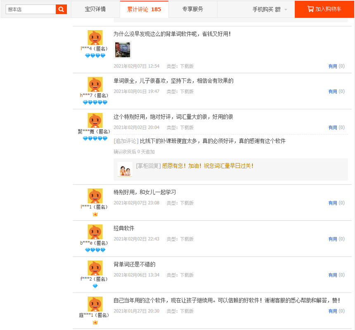Open the 宝贝详情 tab
This screenshot has width=355, height=330.
95,9
